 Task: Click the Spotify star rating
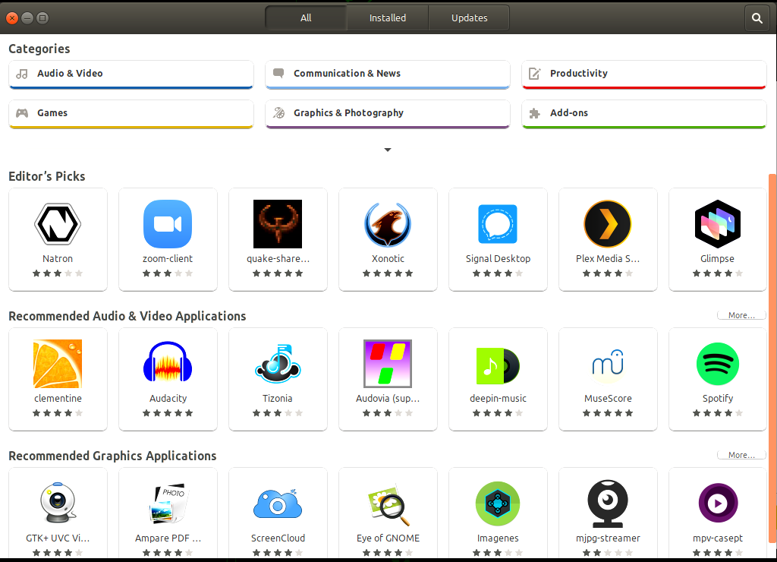click(x=718, y=413)
